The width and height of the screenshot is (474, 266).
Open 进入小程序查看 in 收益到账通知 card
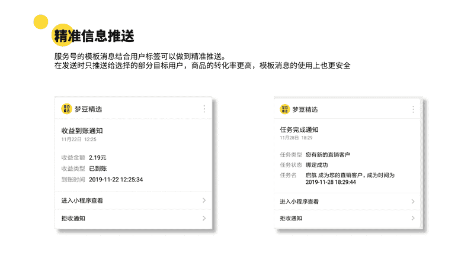[x=133, y=200]
